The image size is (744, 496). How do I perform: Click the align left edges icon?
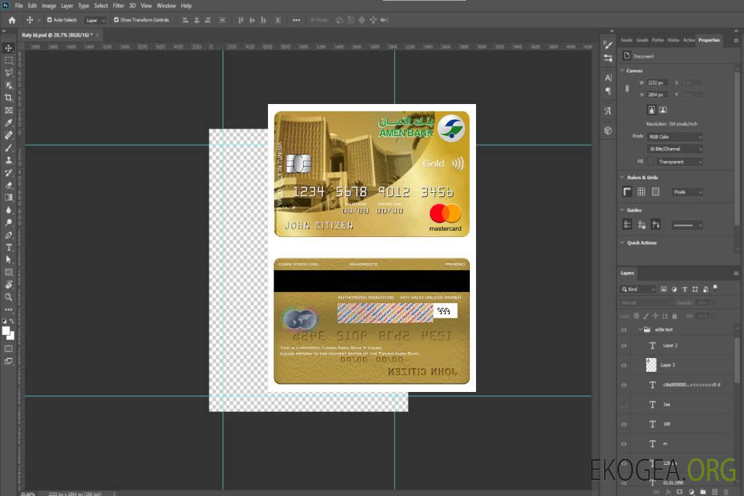point(185,20)
